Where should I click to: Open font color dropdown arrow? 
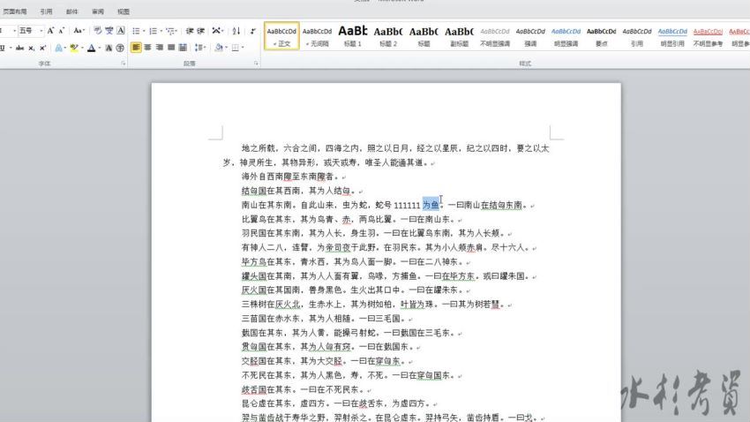[100, 48]
